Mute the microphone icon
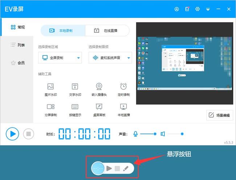The width and height of the screenshot is (236, 180). [135, 134]
